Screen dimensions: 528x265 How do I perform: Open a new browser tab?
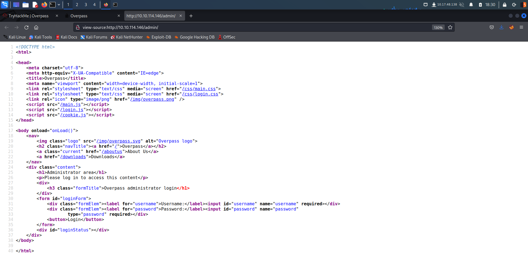click(191, 16)
